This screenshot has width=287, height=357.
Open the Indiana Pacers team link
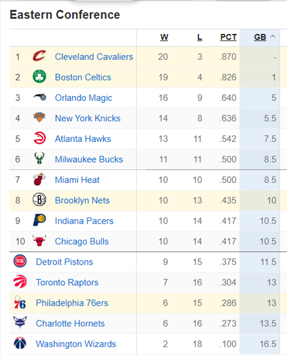pyautogui.click(x=84, y=221)
